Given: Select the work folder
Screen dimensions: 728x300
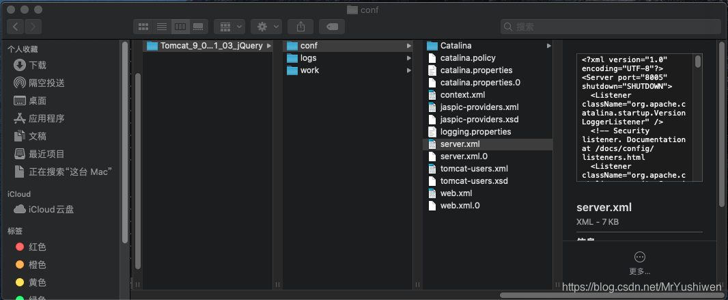Looking at the screenshot, I should pos(348,70).
